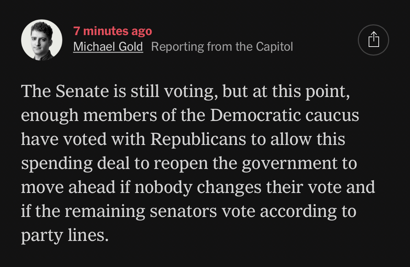Viewport: 410px width, 267px height.
Task: Click the word "ahead" in the paragraph
Action: 91,187
